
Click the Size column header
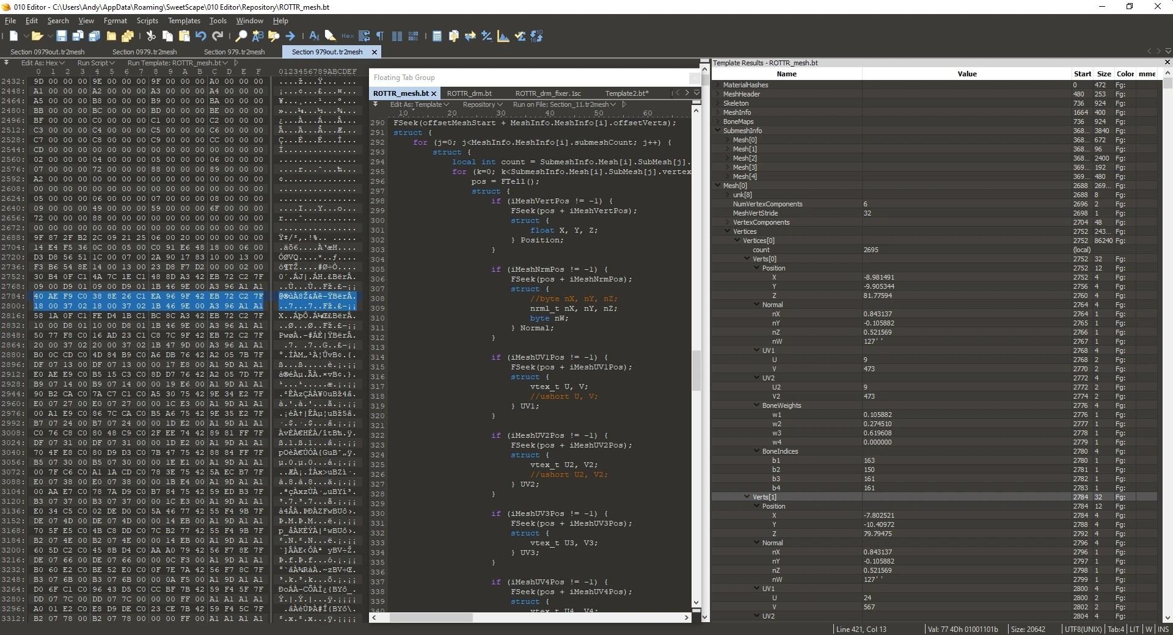tap(1104, 74)
